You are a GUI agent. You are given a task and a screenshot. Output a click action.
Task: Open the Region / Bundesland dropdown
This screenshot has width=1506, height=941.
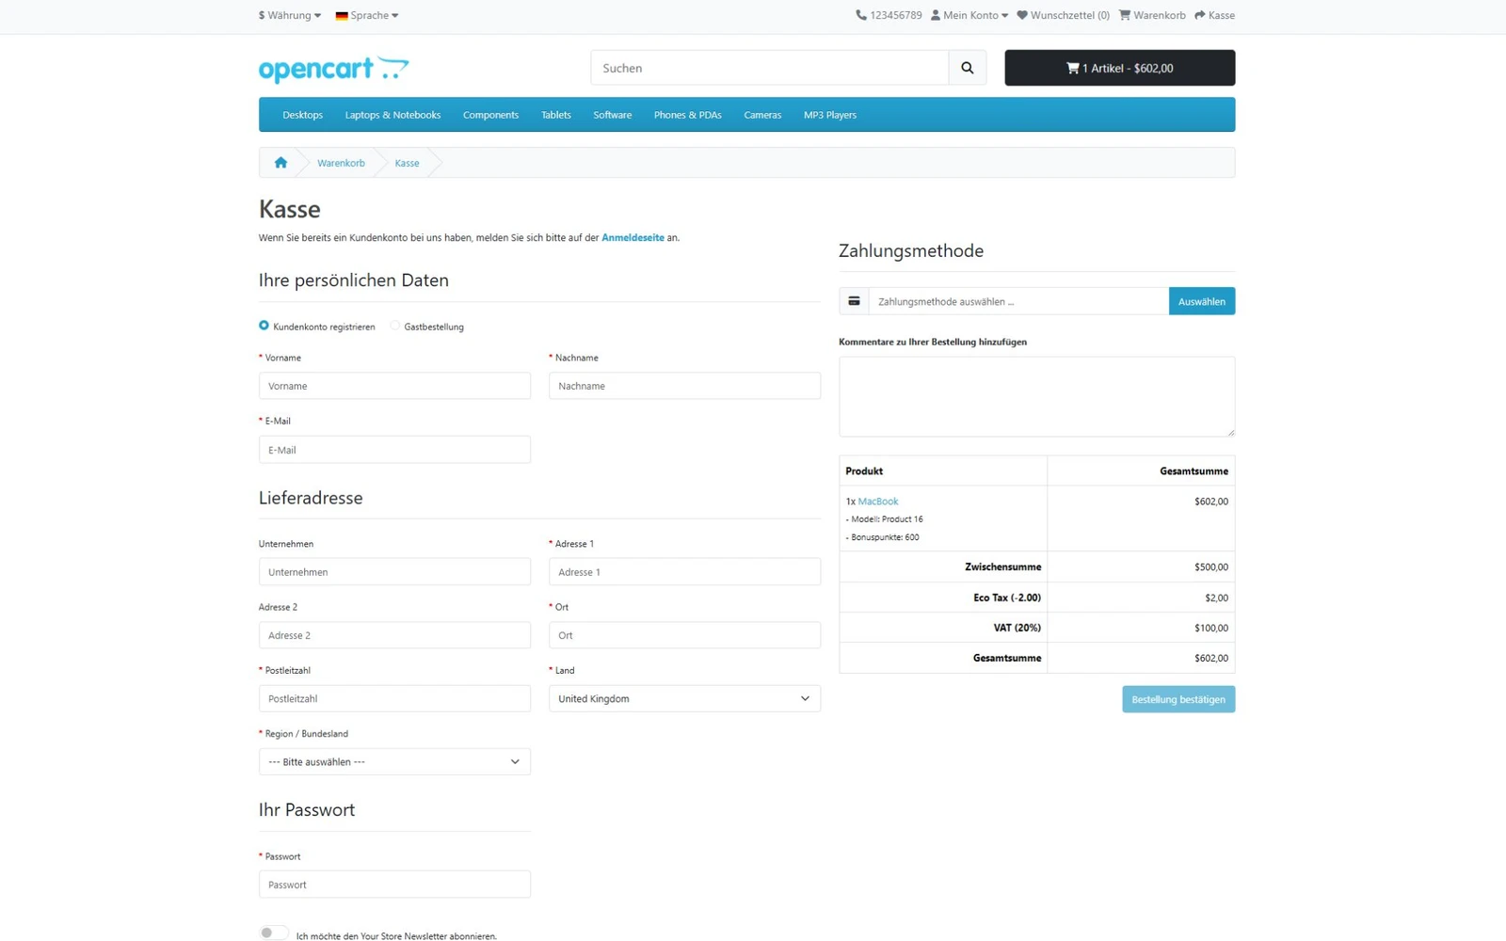click(x=394, y=761)
